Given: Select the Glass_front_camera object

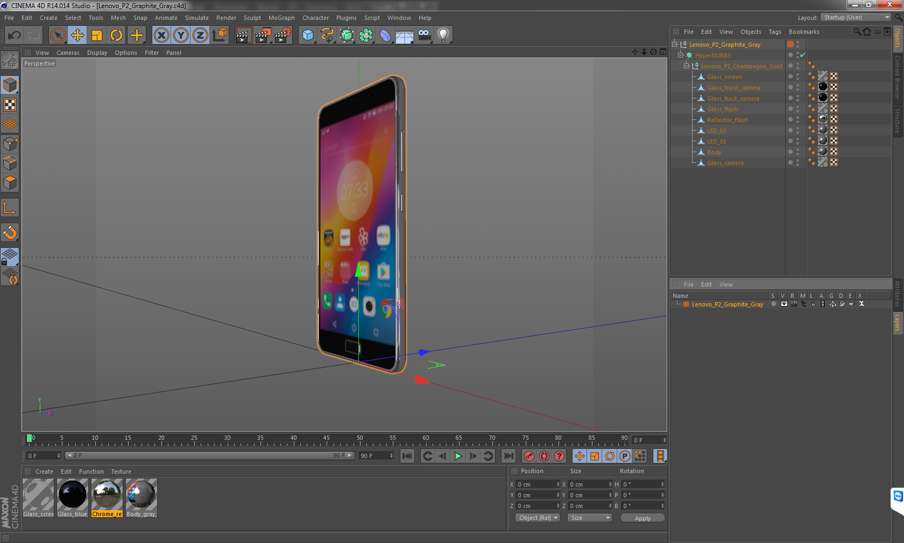Looking at the screenshot, I should click(x=733, y=88).
